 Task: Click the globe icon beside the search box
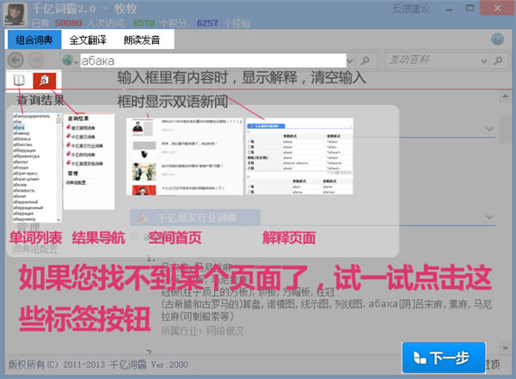point(68,61)
